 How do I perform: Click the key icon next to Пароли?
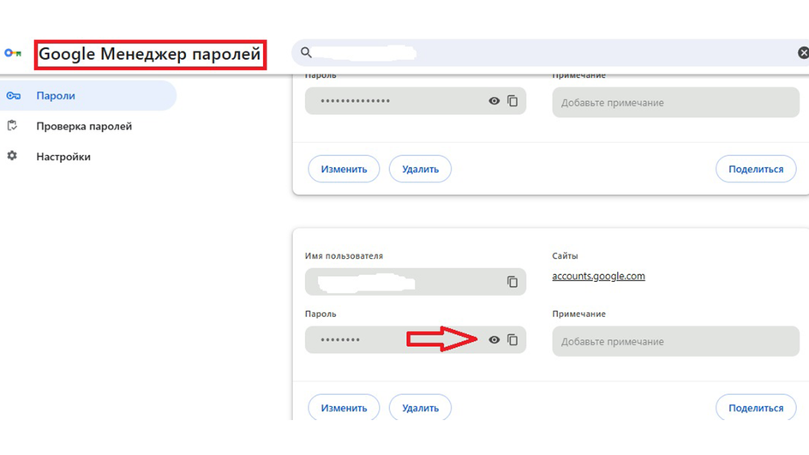click(13, 95)
